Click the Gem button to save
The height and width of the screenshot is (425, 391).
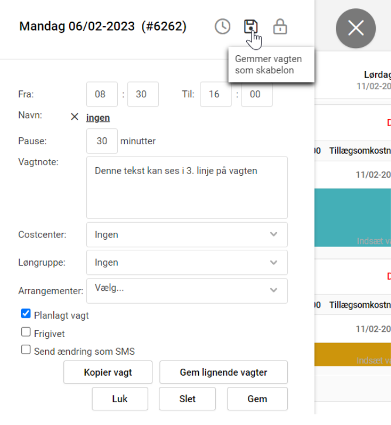(x=257, y=399)
